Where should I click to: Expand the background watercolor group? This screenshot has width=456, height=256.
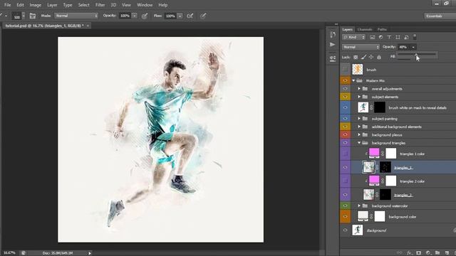359,206
